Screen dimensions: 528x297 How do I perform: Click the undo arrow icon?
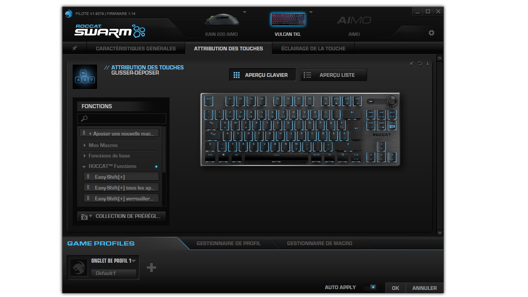point(420,63)
